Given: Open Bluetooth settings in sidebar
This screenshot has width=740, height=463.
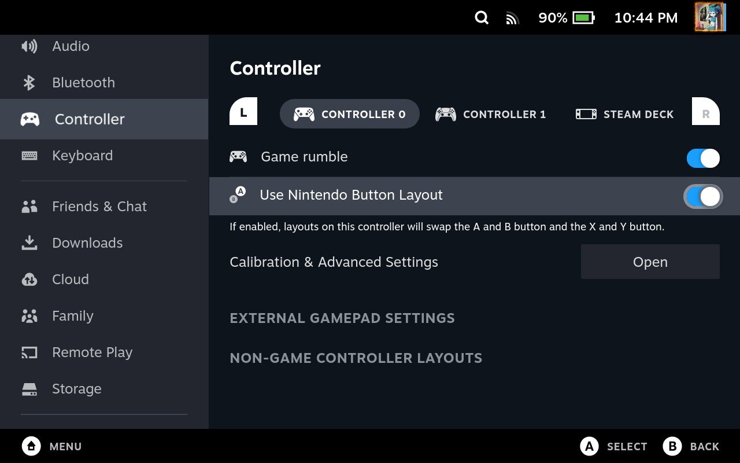Looking at the screenshot, I should (104, 83).
